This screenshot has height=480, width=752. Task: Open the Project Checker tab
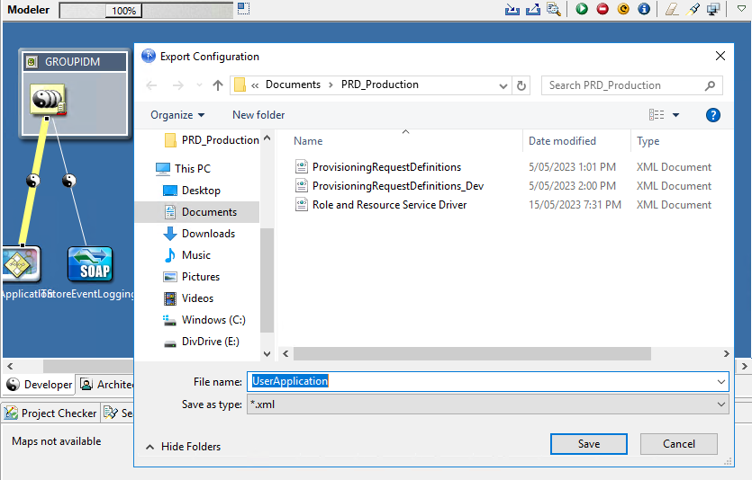tap(50, 413)
